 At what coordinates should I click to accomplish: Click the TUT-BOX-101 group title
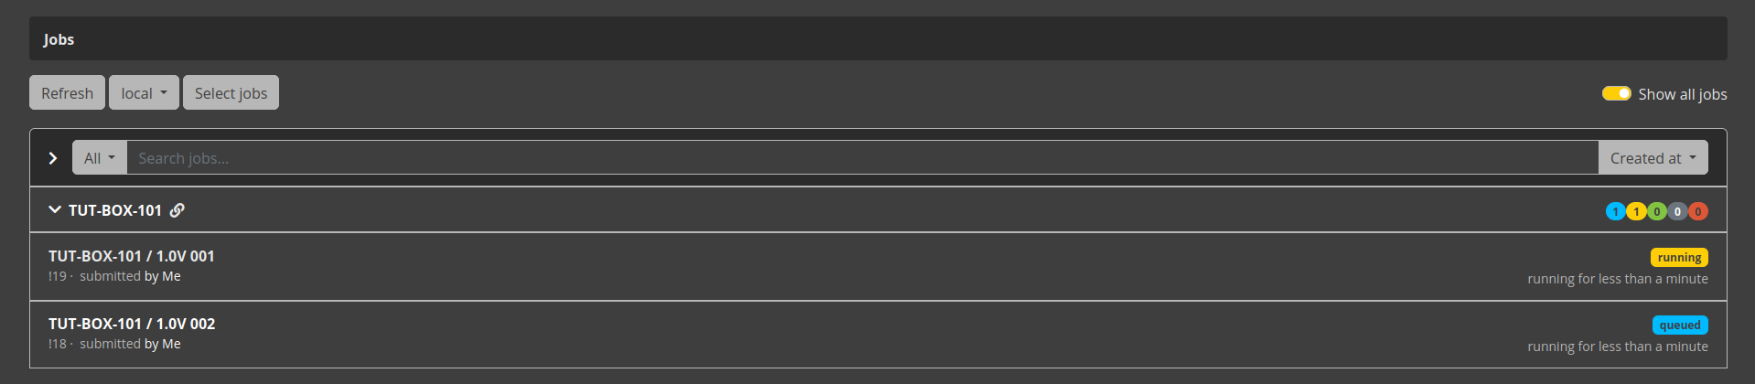tap(115, 210)
